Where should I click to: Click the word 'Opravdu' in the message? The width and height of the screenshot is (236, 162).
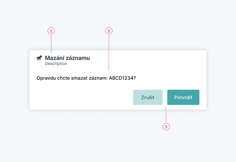(x=45, y=79)
